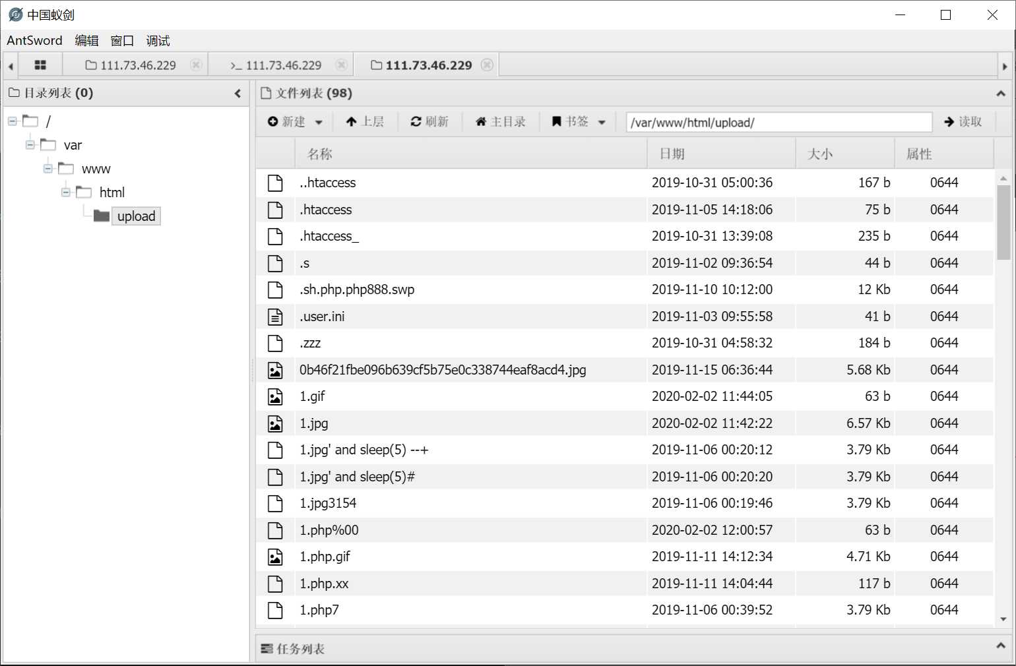This screenshot has height=666, width=1016.
Task: Sort by the 日期 column header
Action: (722, 154)
